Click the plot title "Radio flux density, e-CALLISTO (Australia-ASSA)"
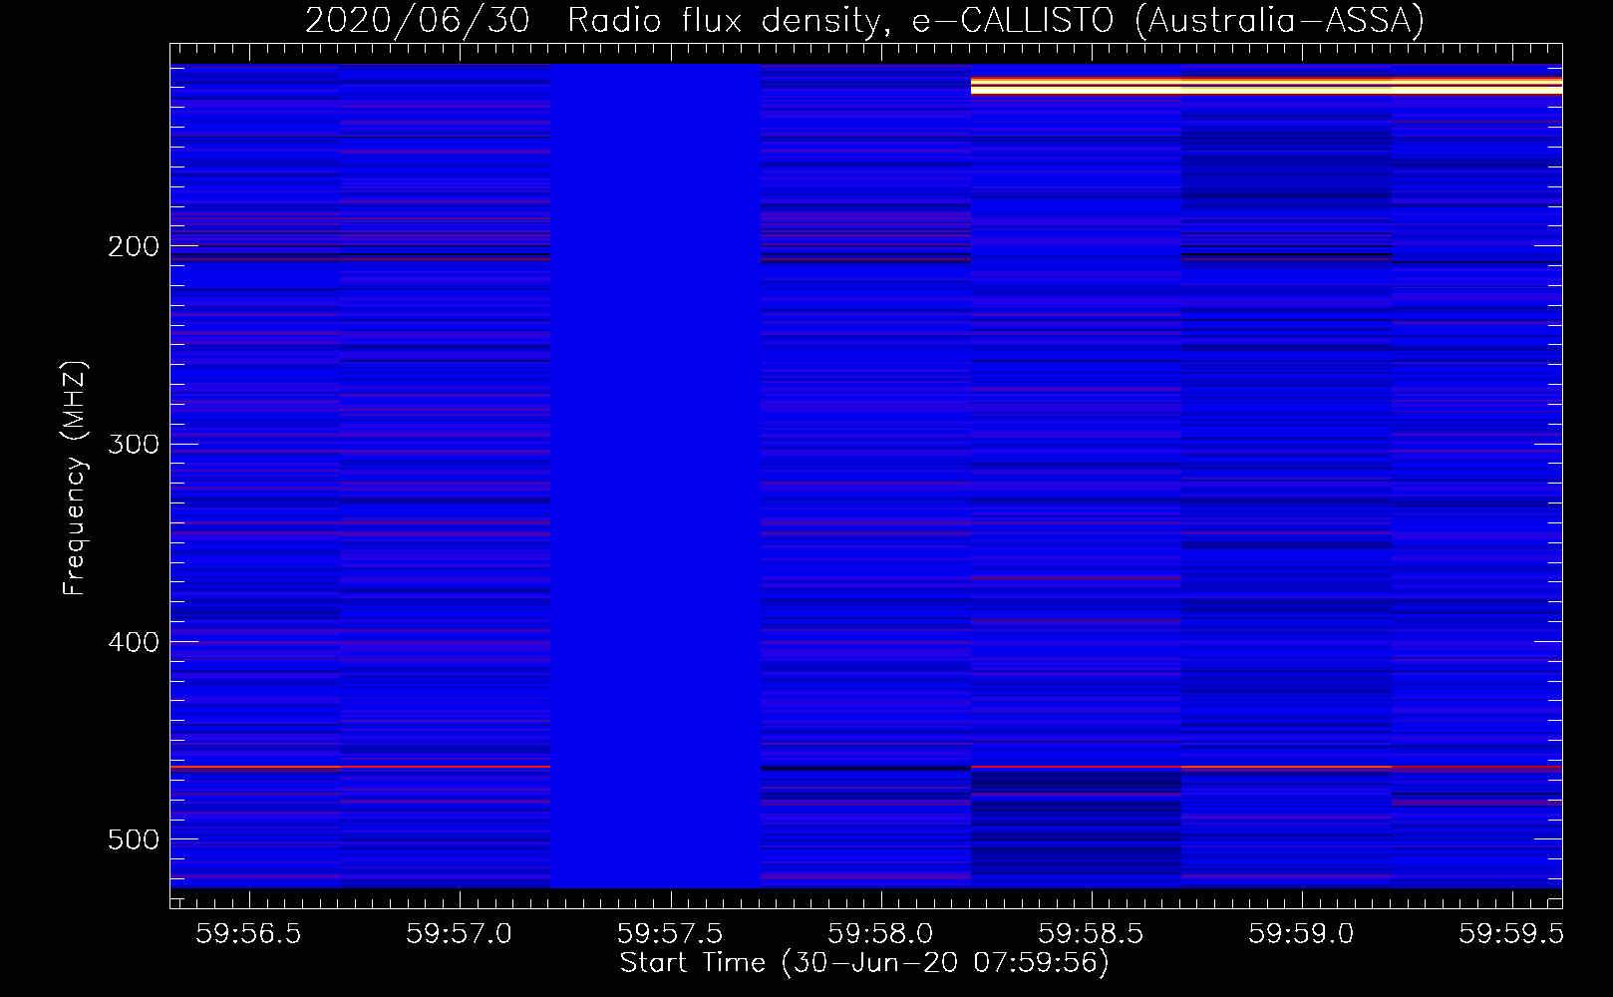1613x997 pixels. point(996,20)
